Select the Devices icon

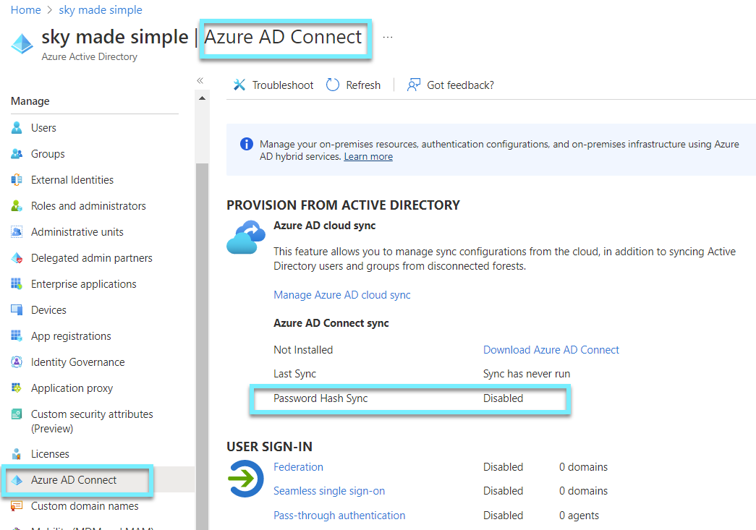[x=16, y=309]
